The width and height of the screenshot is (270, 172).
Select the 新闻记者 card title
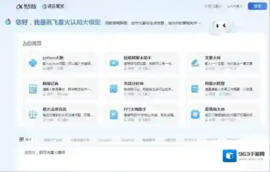(50, 83)
